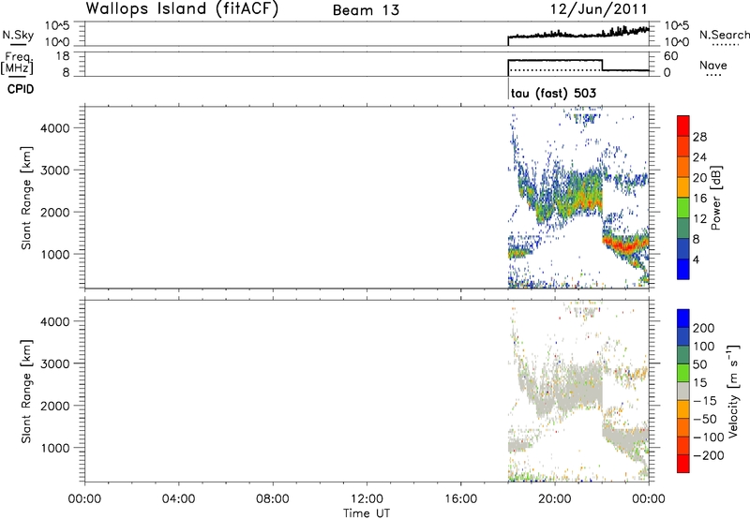Click the "Beam 13" label
750x519 pixels.
[366, 10]
